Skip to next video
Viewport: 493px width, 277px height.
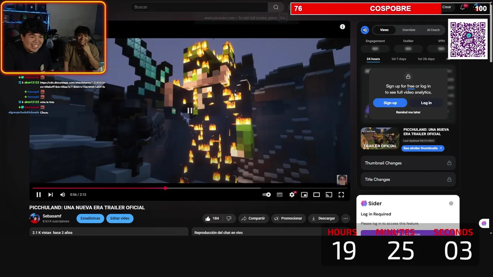[50, 195]
